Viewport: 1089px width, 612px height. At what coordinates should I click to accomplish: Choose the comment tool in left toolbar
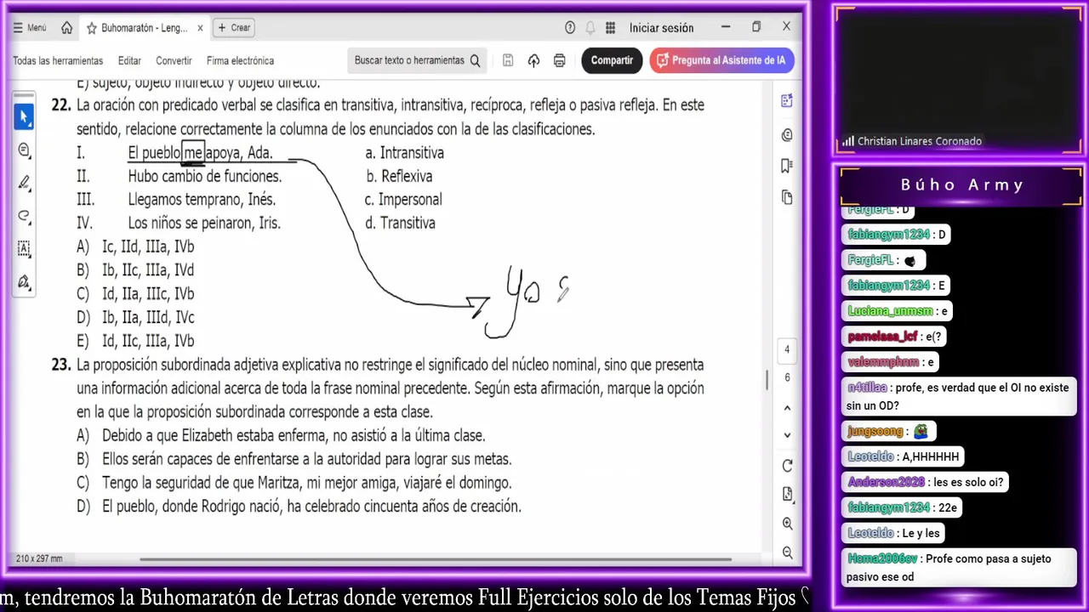(24, 150)
